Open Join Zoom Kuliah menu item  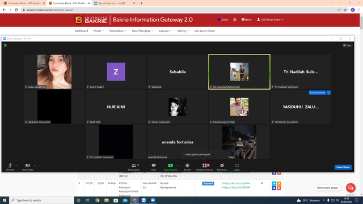(204, 31)
